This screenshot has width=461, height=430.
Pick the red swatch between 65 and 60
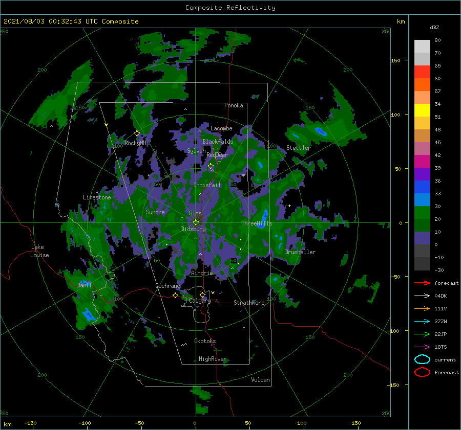tap(422, 72)
